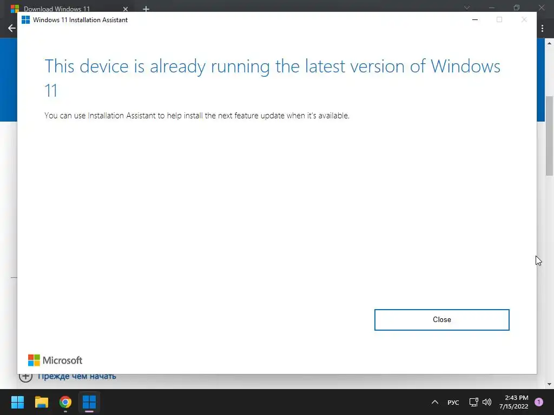Expand the Прежде чем начать section
The image size is (554, 415).
coord(68,376)
